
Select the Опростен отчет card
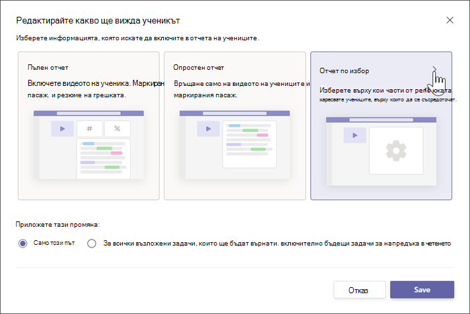click(x=235, y=125)
